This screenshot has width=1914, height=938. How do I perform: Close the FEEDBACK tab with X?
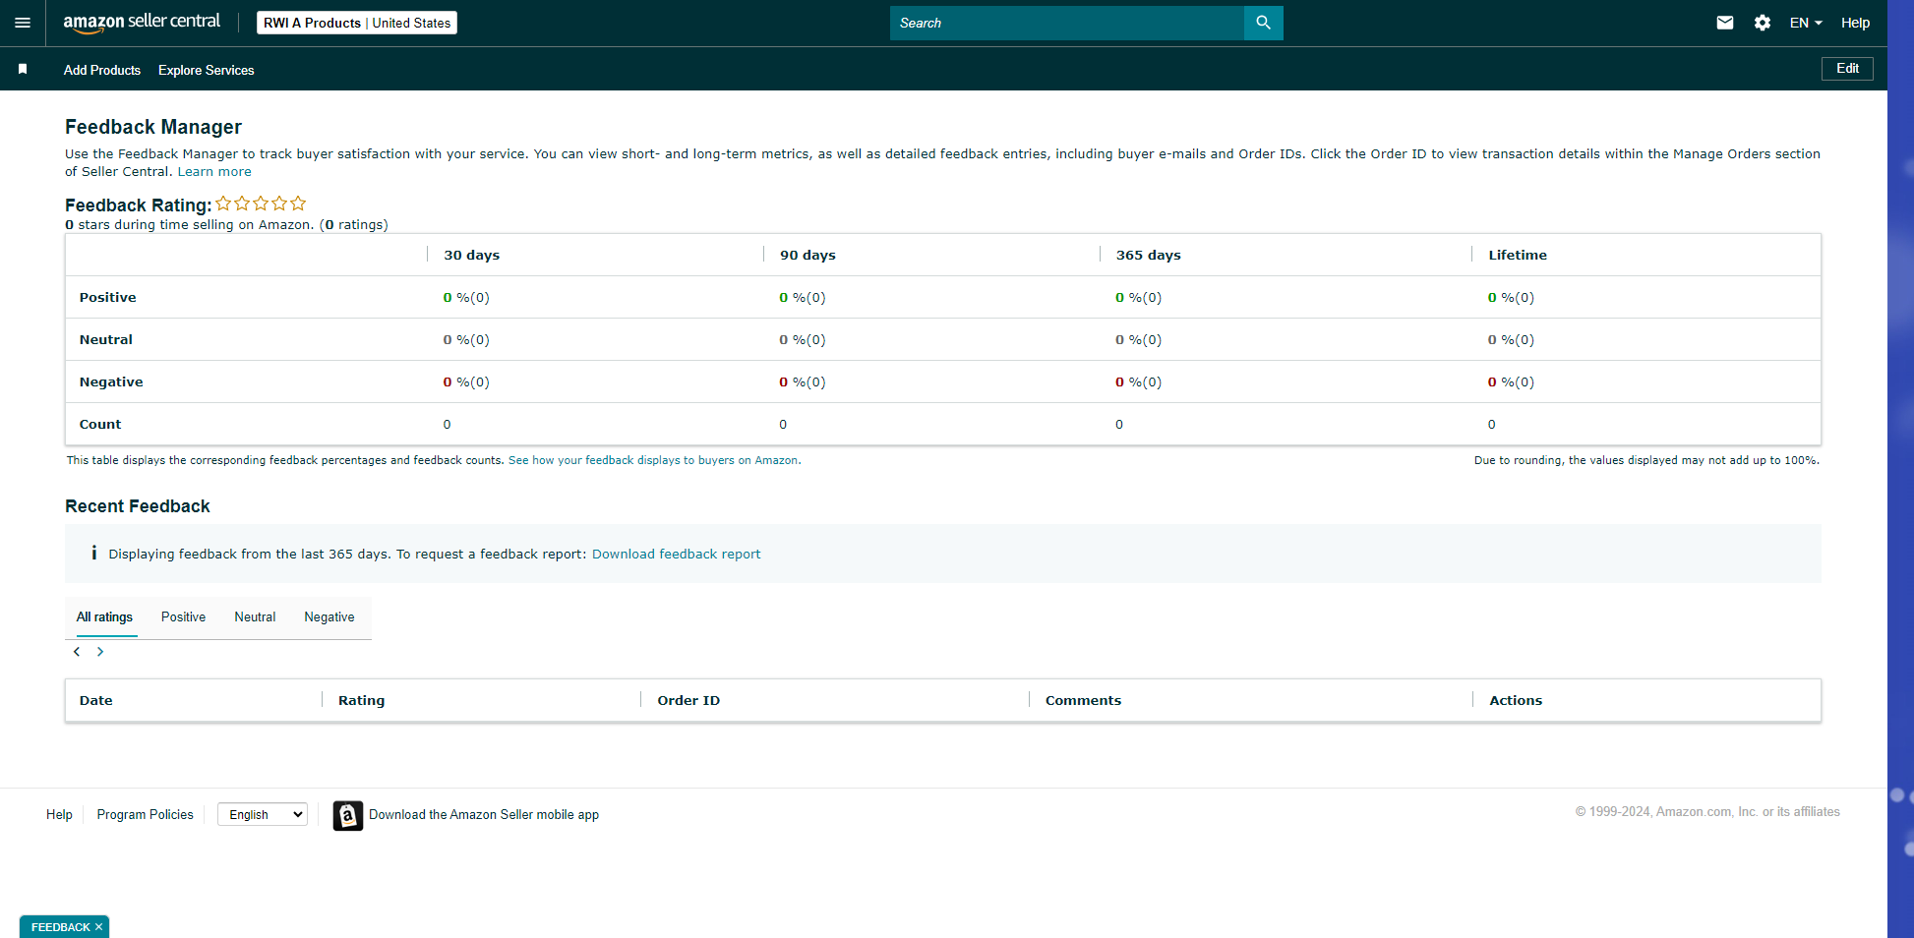point(98,927)
